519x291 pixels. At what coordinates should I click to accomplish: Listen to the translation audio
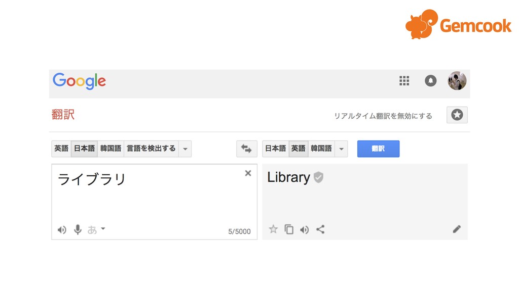305,230
